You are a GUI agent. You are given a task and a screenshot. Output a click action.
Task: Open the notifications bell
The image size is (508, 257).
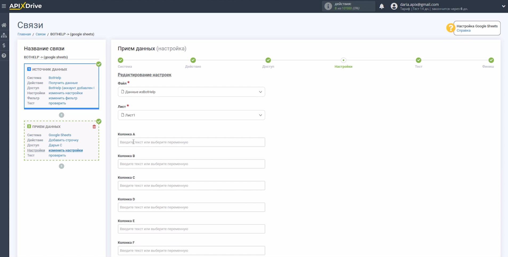click(382, 6)
